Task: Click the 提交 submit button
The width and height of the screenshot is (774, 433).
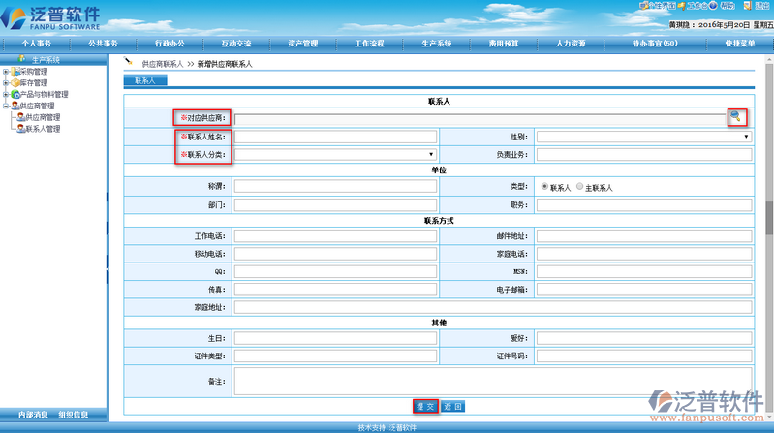Action: click(x=425, y=407)
